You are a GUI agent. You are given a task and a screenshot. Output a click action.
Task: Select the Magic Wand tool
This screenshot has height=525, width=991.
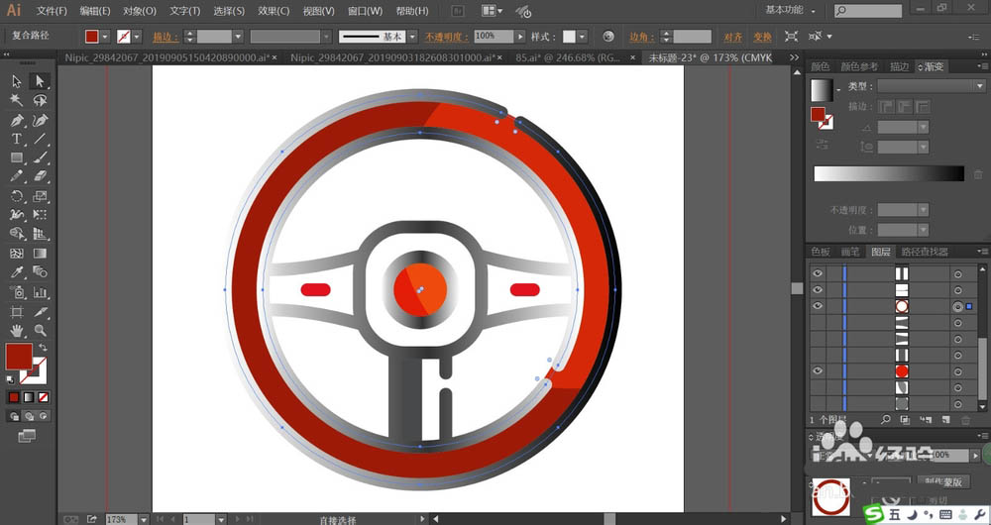17,100
